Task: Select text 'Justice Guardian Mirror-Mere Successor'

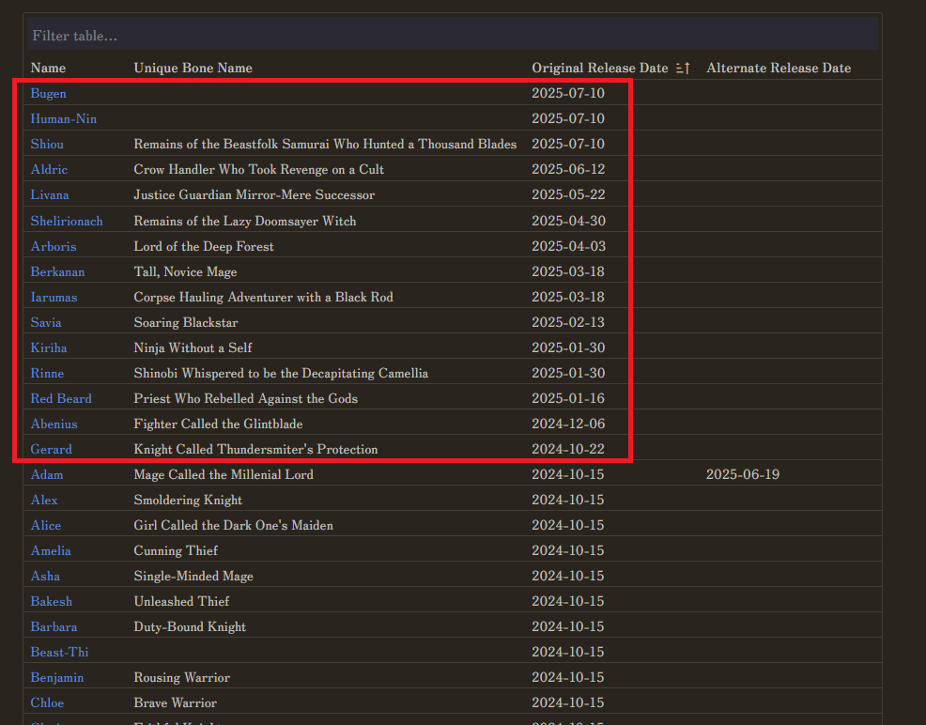Action: 255,194
